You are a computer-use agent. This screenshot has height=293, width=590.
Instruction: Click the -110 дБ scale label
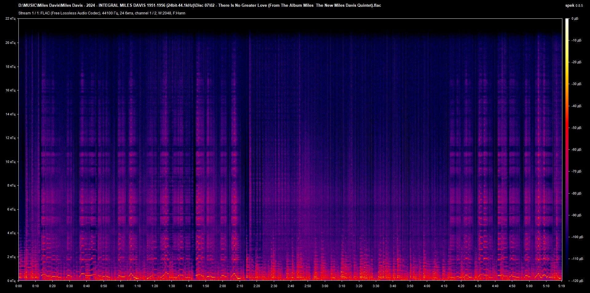click(577, 259)
